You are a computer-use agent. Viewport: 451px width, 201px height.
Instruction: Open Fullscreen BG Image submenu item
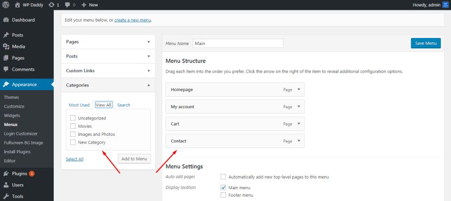23,143
